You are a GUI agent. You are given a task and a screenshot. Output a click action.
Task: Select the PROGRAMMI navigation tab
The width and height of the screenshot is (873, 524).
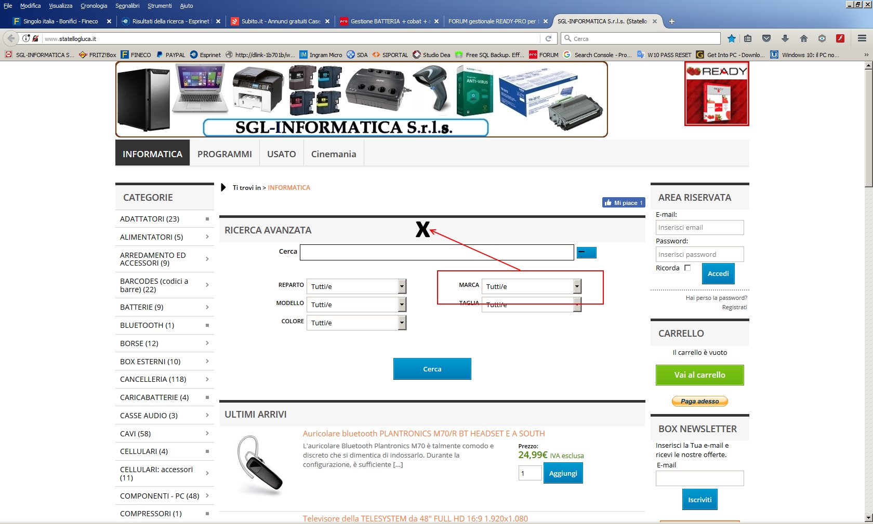pyautogui.click(x=224, y=154)
